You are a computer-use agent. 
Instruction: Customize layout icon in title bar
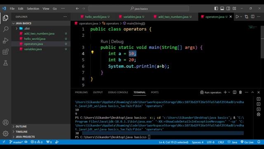click(x=234, y=8)
